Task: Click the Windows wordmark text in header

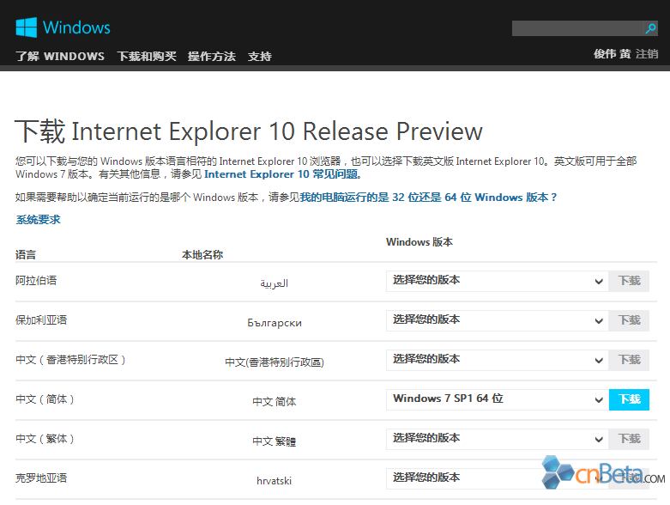Action: pos(76,27)
